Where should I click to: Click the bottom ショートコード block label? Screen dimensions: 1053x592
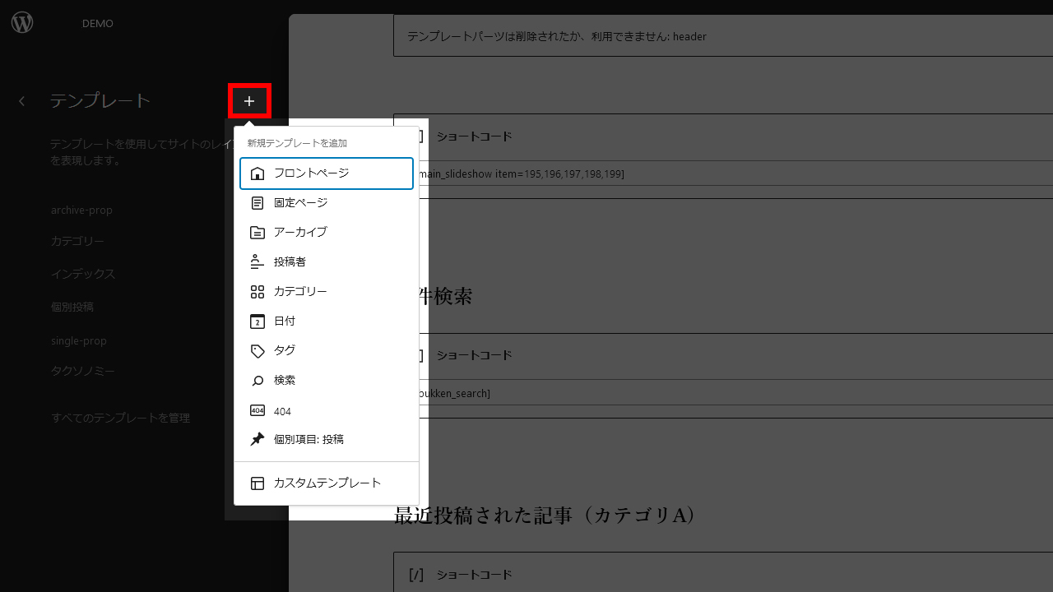click(474, 575)
